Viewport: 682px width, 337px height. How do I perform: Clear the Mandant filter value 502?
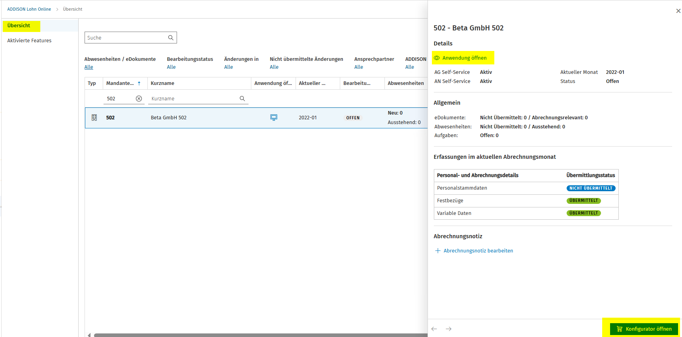tap(139, 99)
